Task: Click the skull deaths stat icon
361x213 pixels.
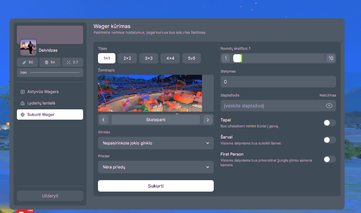Action: 47,62
